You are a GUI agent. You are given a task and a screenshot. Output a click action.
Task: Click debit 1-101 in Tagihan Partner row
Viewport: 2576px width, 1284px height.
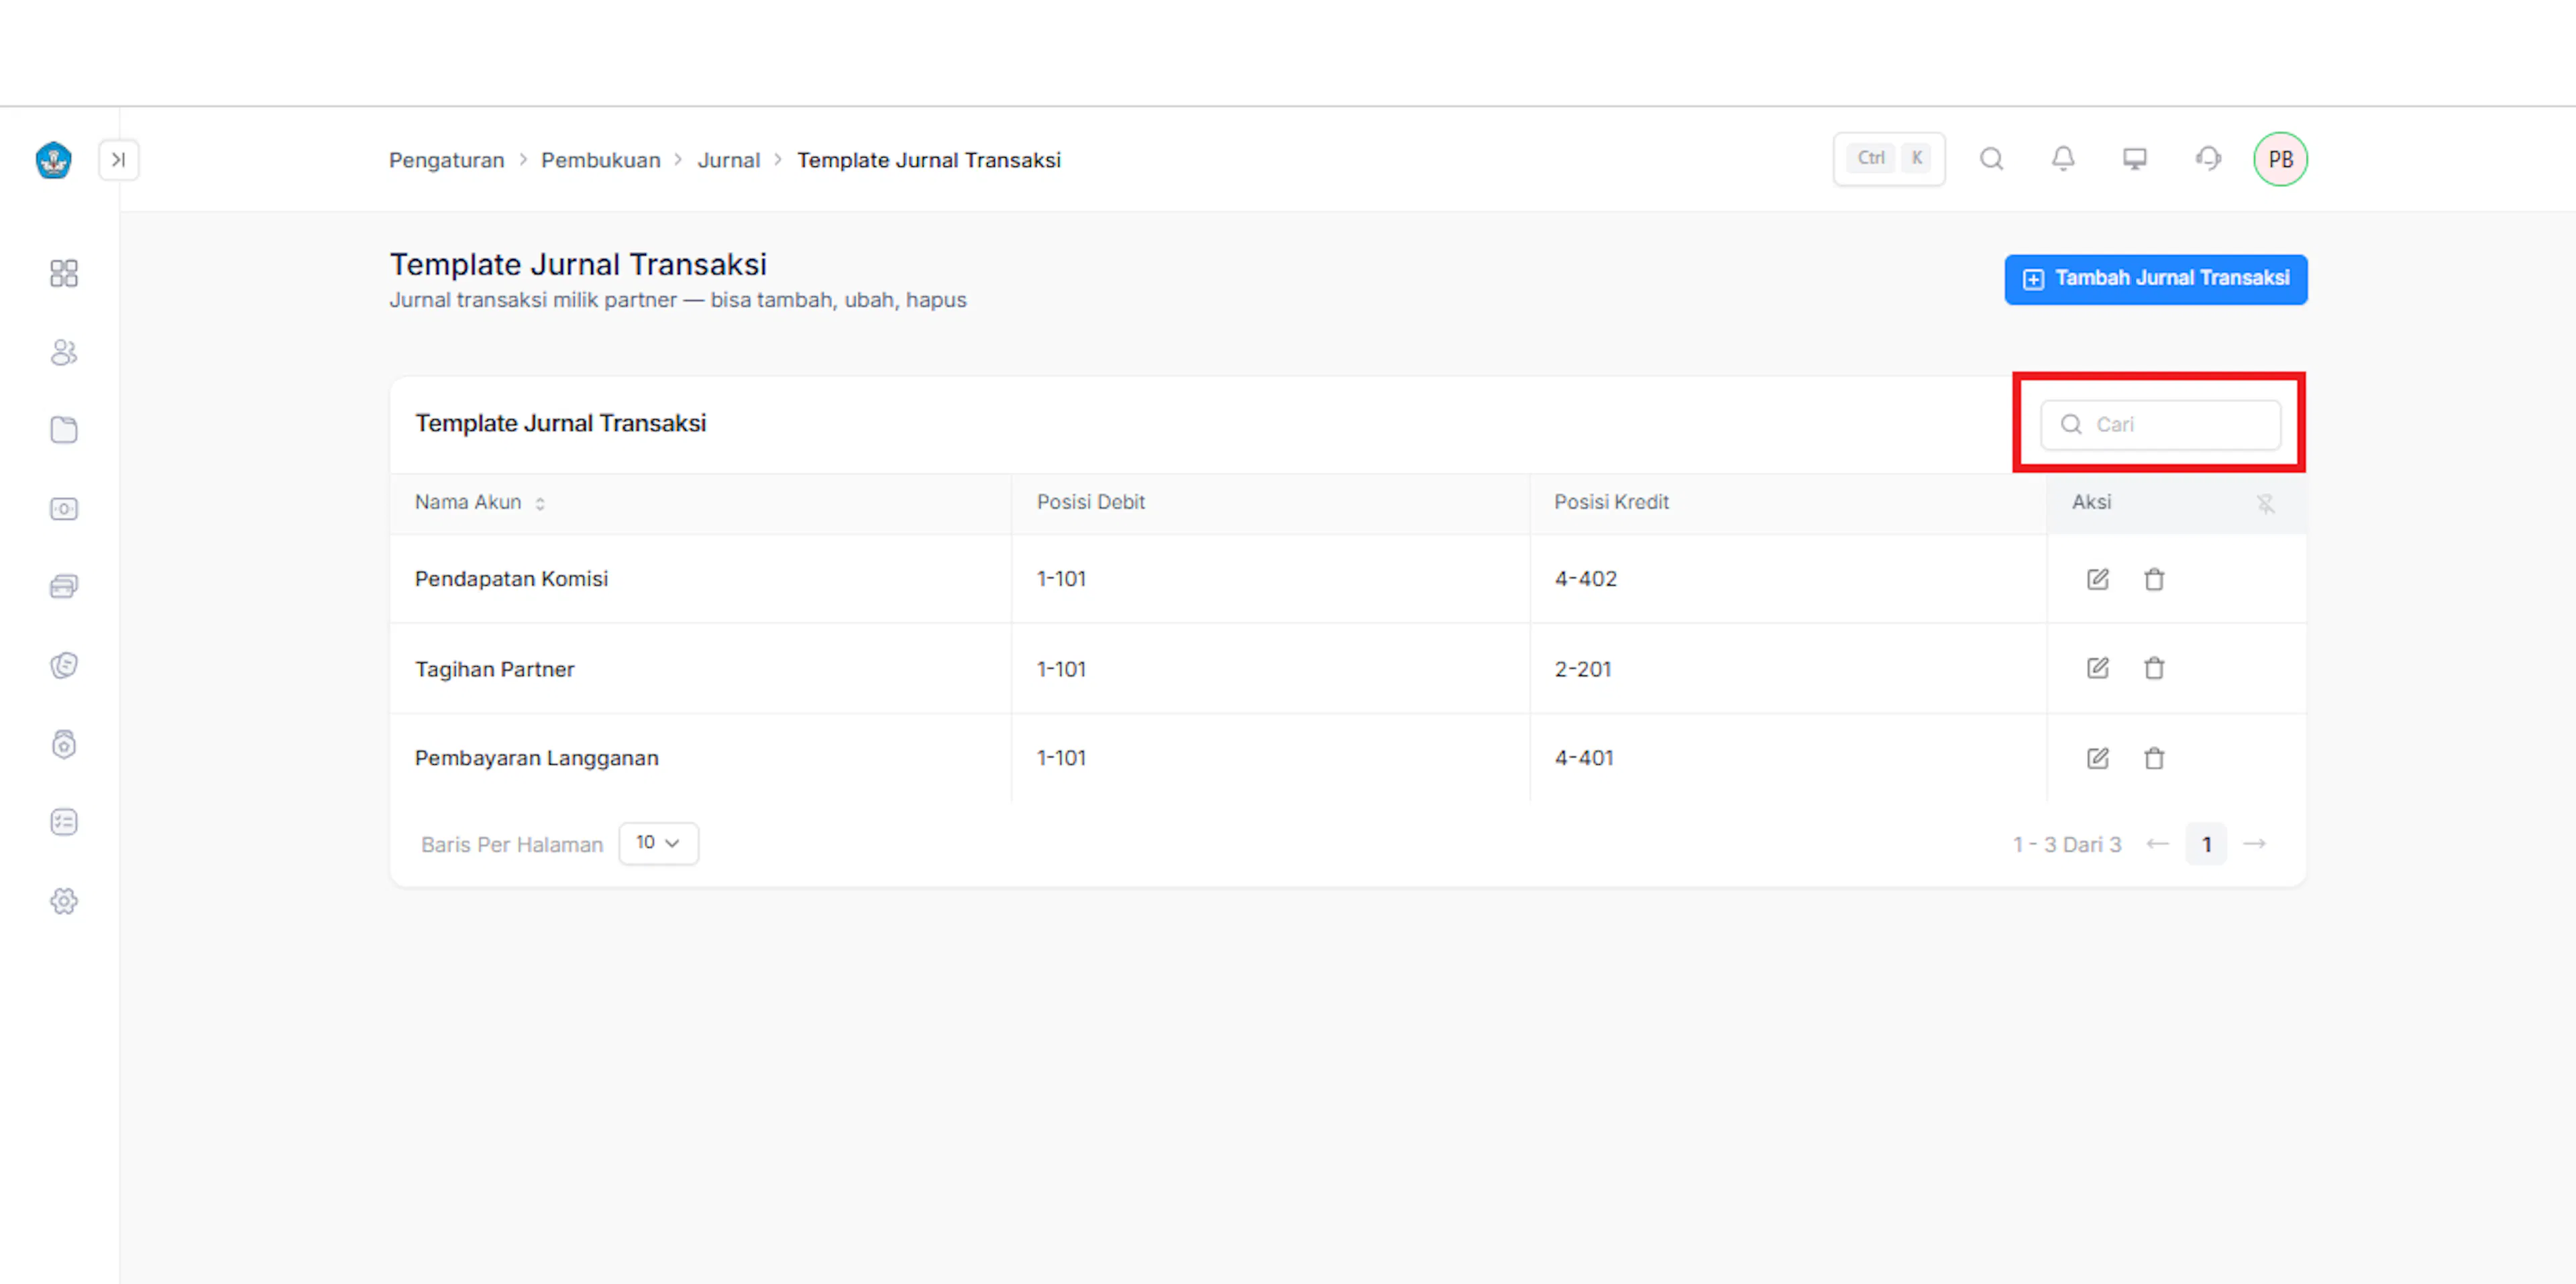point(1061,669)
